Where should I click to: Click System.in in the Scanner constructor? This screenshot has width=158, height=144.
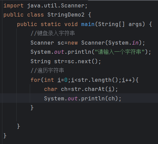[123, 43]
